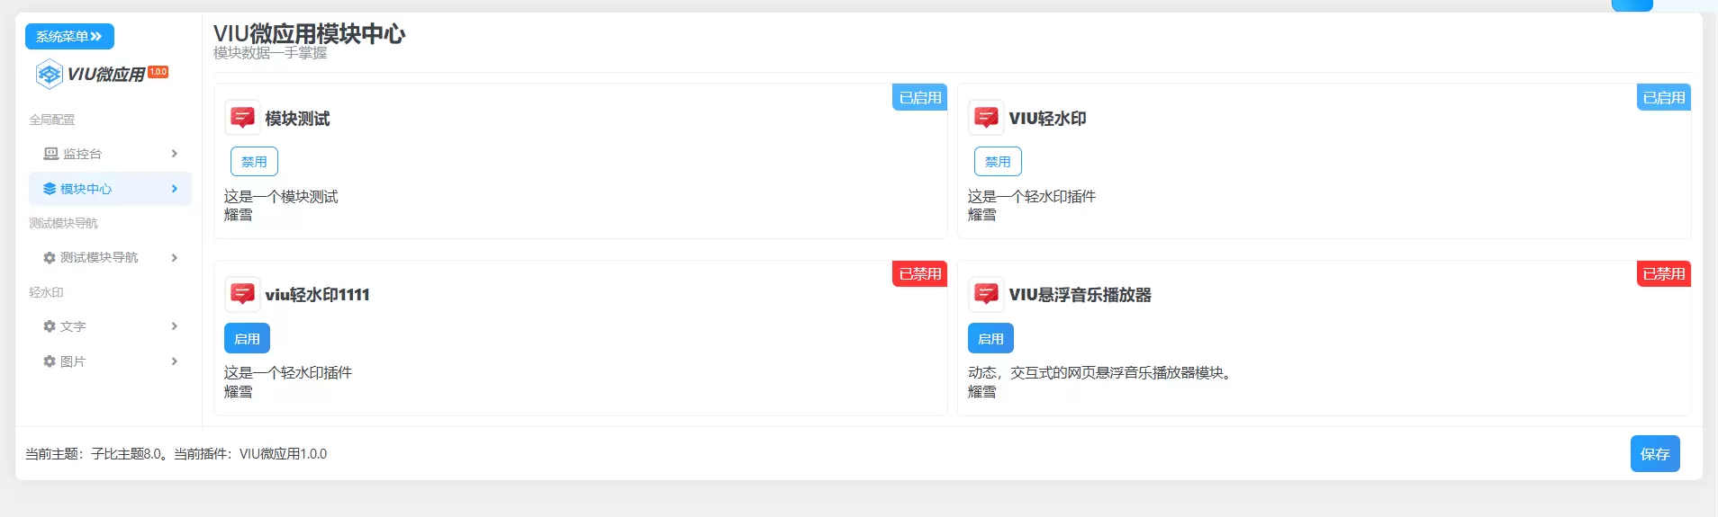Click the gear icon beside 测试模块导航
Image resolution: width=1718 pixels, height=517 pixels.
coord(50,258)
